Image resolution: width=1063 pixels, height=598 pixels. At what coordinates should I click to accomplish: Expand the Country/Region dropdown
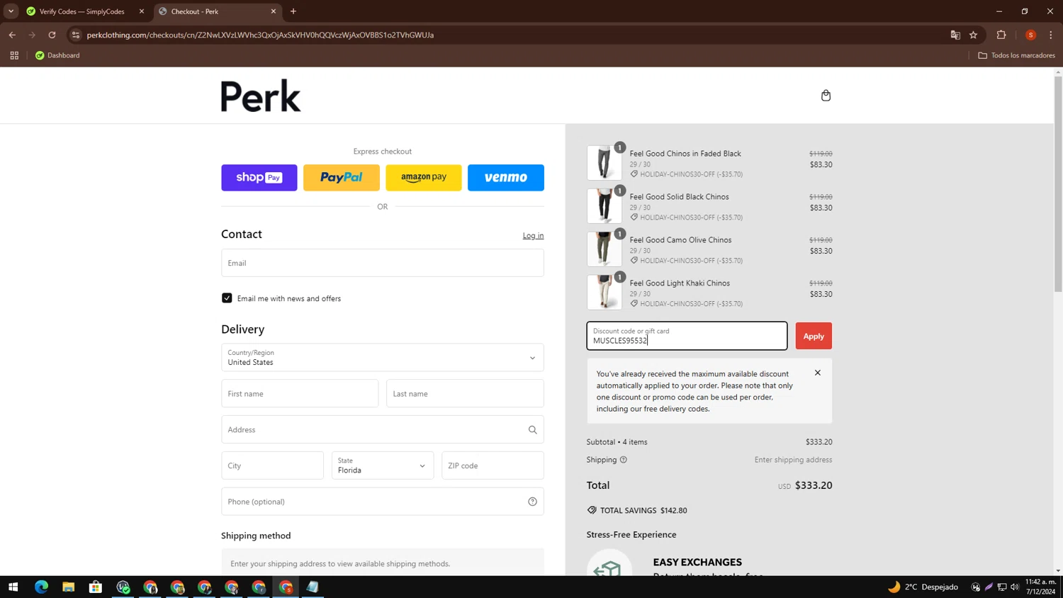pos(382,358)
